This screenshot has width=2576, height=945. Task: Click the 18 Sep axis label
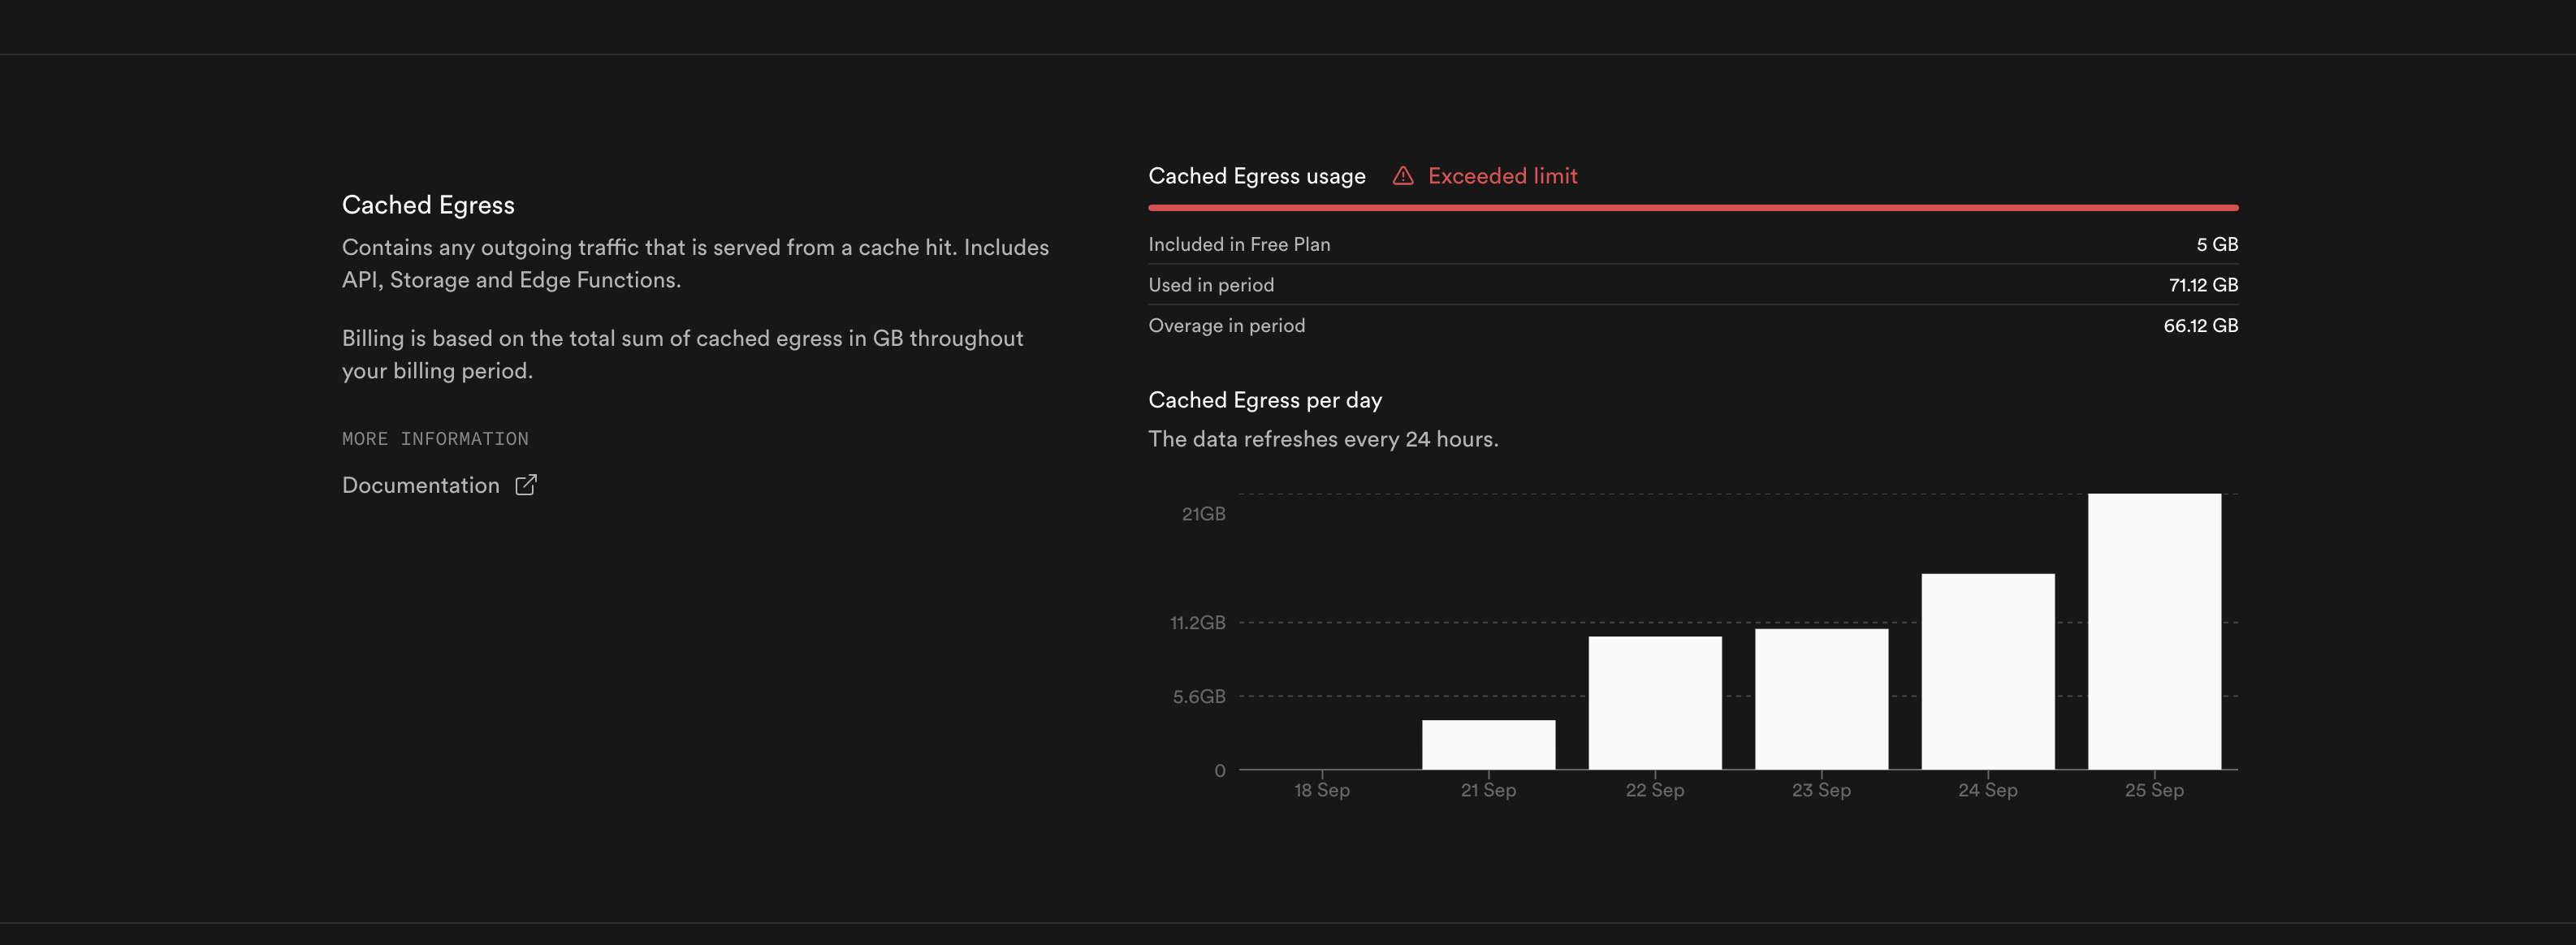1321,790
